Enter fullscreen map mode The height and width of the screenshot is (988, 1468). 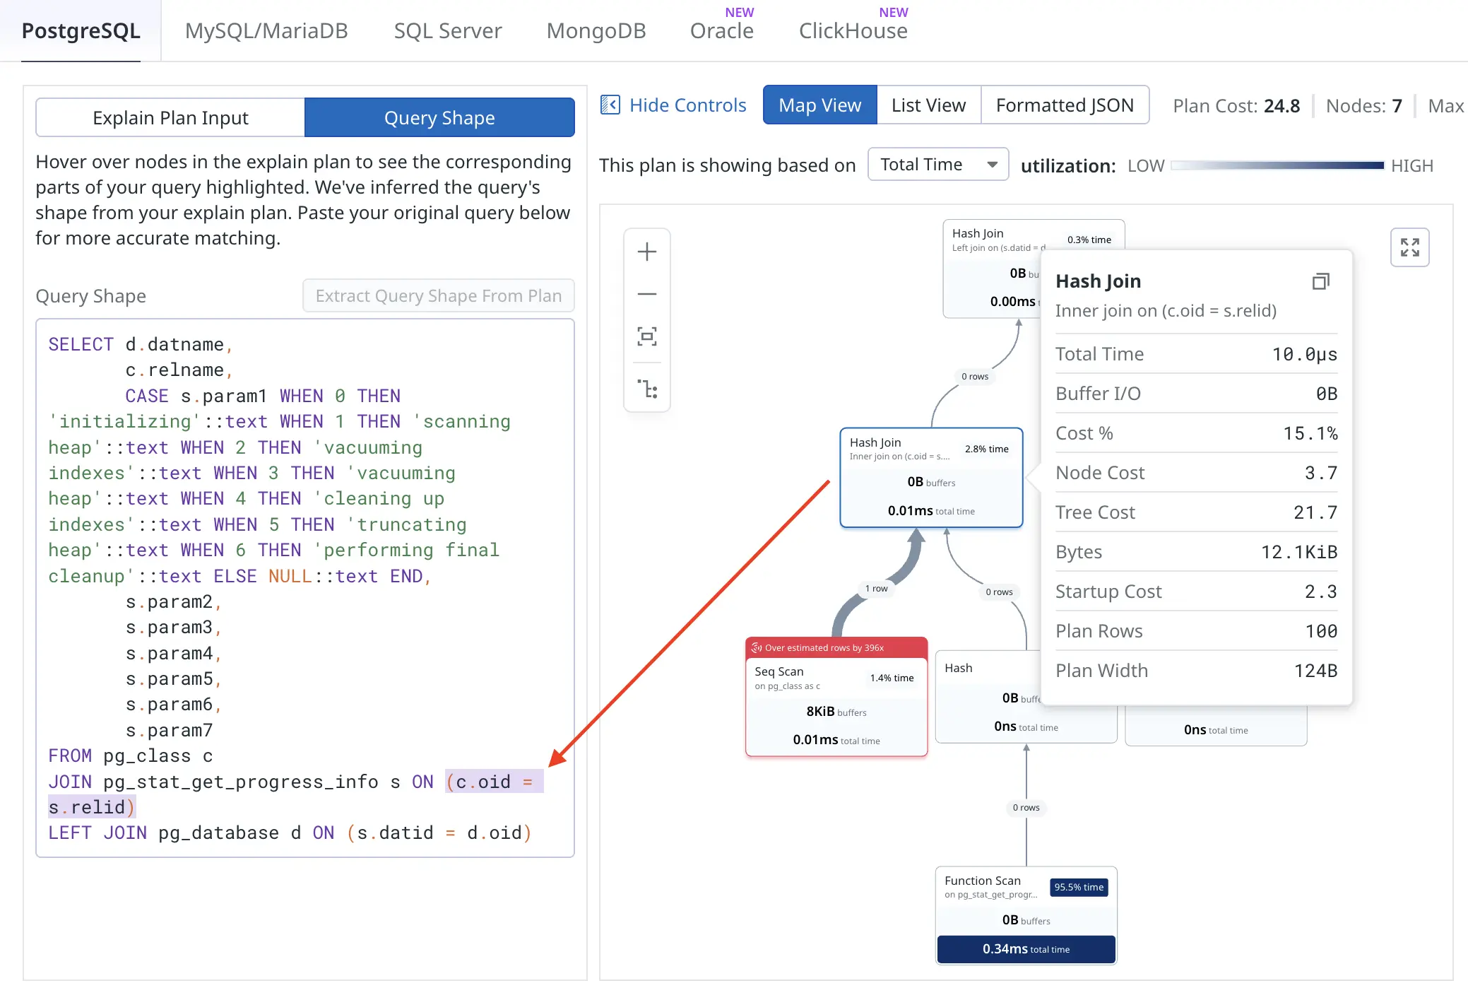[1409, 247]
